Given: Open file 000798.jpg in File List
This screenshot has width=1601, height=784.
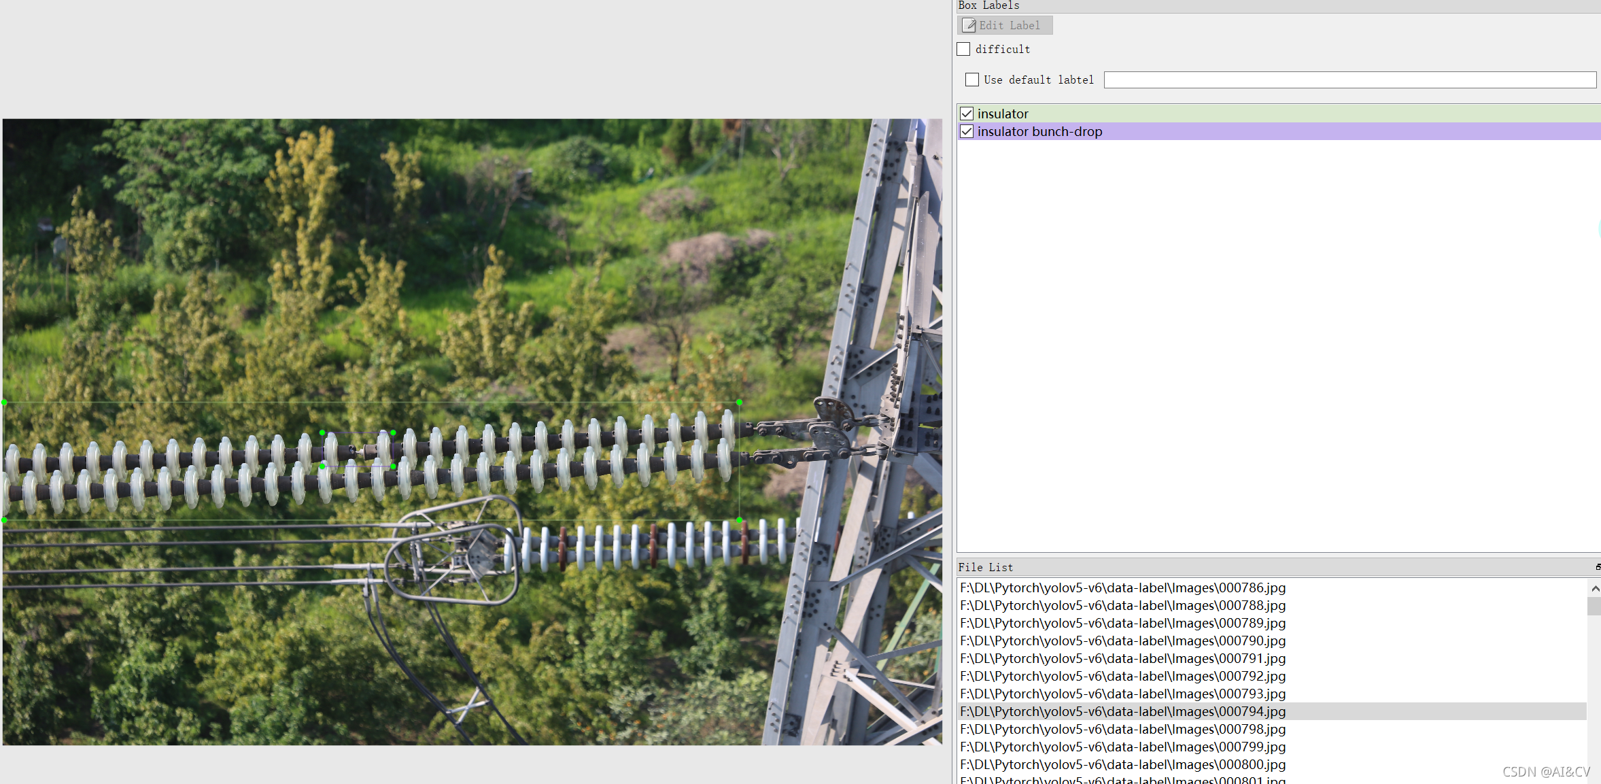Looking at the screenshot, I should [1122, 729].
